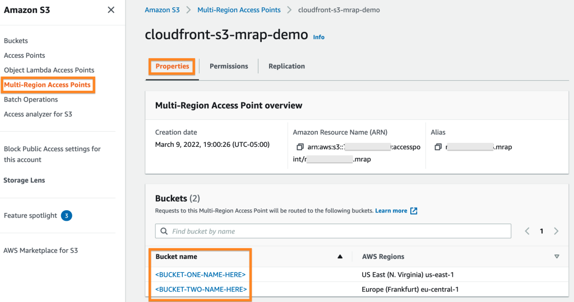Image resolution: width=574 pixels, height=302 pixels.
Task: Click the Amazon Resource Name (ARN) label
Action: [x=340, y=132]
